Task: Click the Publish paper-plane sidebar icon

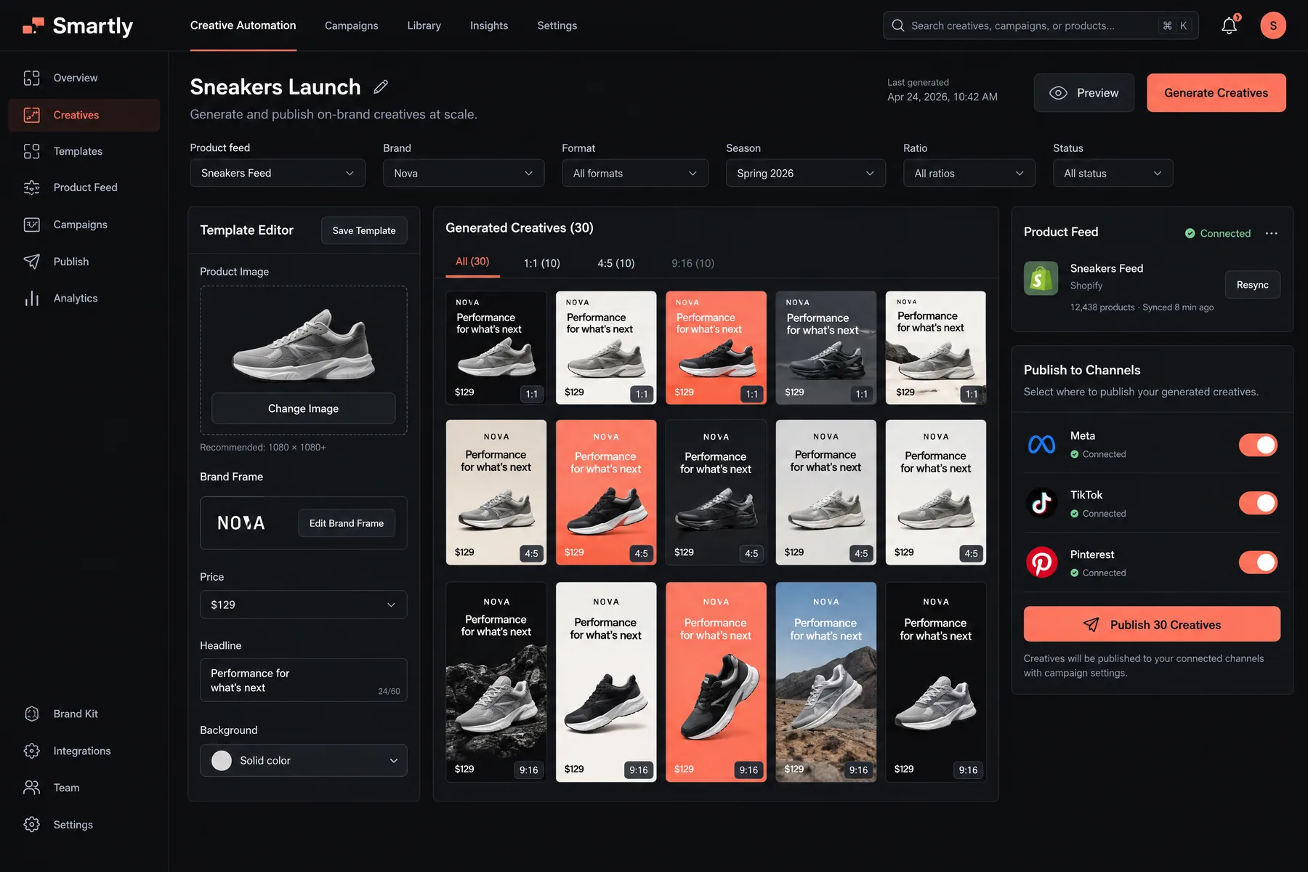Action: point(32,262)
